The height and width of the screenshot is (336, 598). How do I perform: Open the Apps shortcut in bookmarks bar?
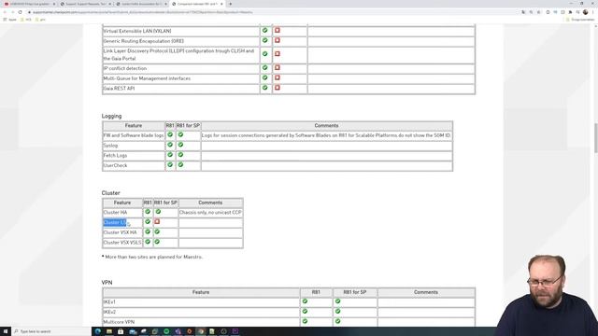[x=10, y=20]
